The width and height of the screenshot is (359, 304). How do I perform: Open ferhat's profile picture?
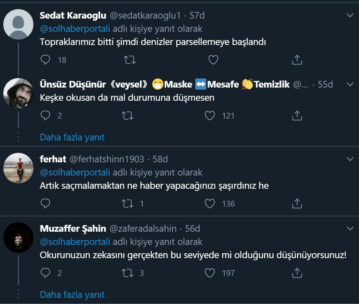tap(18, 168)
